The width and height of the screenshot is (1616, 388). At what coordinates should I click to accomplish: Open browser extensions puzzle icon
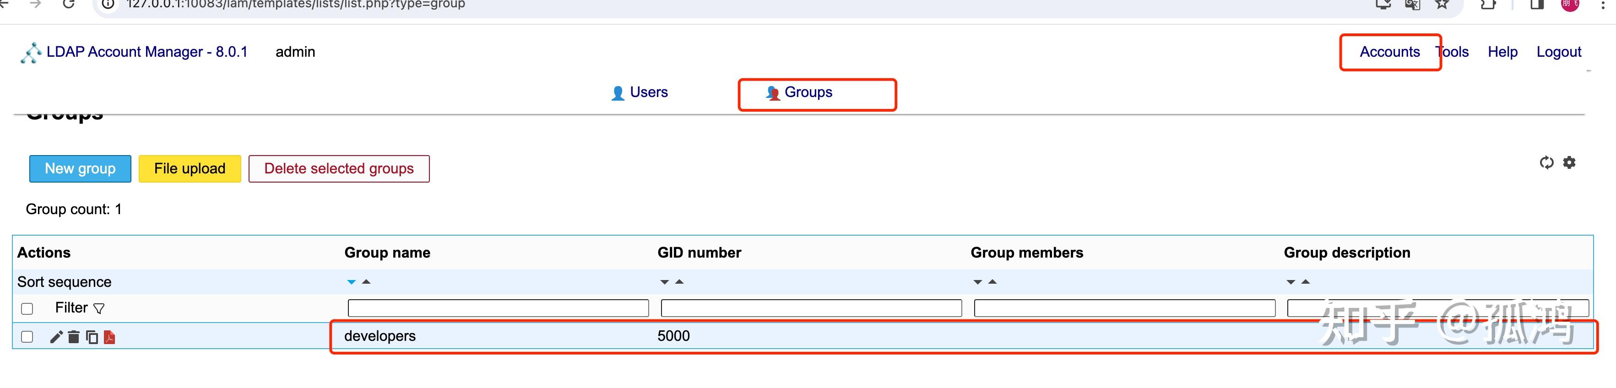click(x=1488, y=5)
